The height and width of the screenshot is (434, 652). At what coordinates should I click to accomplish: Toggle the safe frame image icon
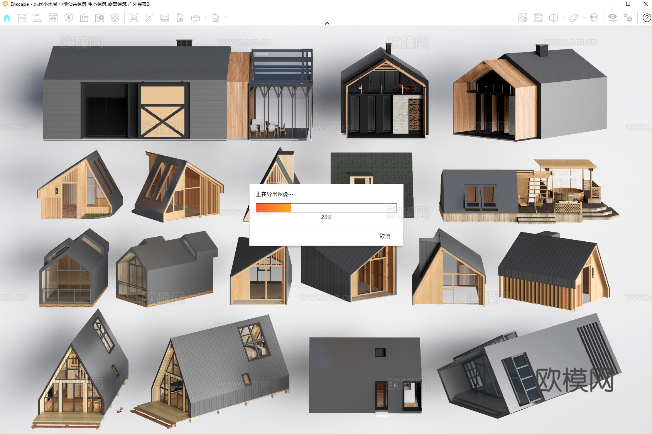coord(538,18)
